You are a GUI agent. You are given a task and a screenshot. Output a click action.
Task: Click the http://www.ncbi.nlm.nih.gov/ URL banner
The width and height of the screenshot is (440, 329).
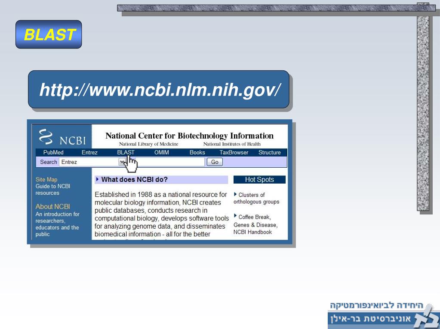(x=159, y=90)
